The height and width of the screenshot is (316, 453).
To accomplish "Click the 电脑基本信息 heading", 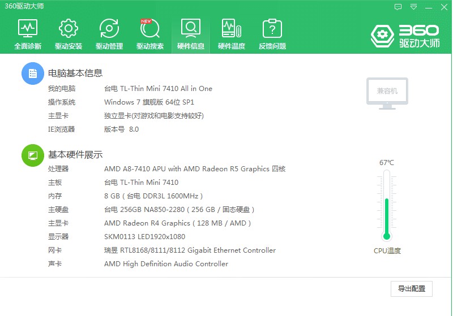I will click(75, 73).
